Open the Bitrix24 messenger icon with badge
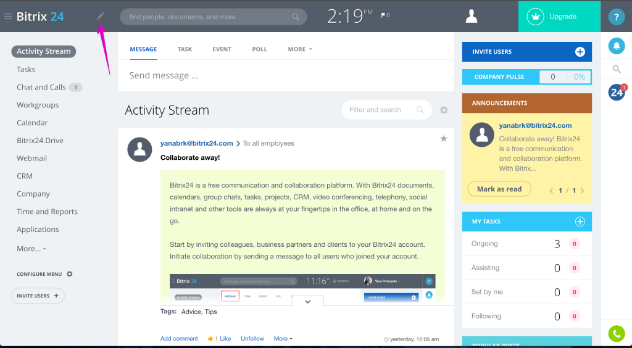 617,92
